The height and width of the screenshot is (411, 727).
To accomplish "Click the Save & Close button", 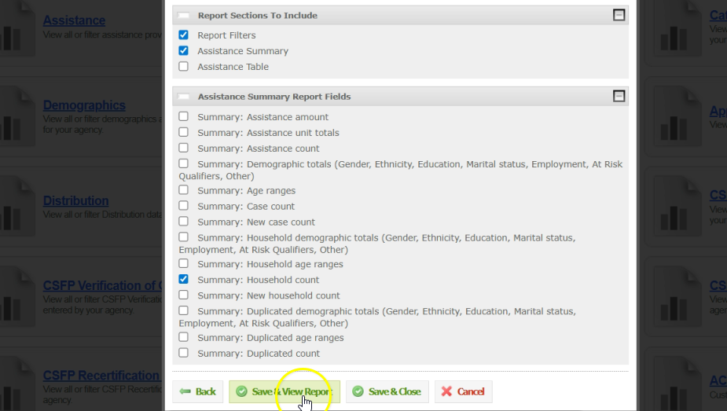I will point(387,391).
